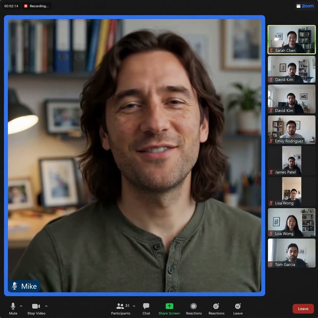Leave the meeting using the red button
318x318 pixels.
[303, 309]
